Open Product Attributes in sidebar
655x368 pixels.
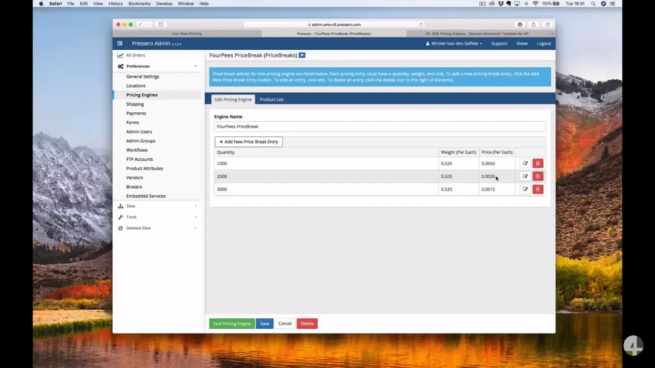pyautogui.click(x=145, y=168)
